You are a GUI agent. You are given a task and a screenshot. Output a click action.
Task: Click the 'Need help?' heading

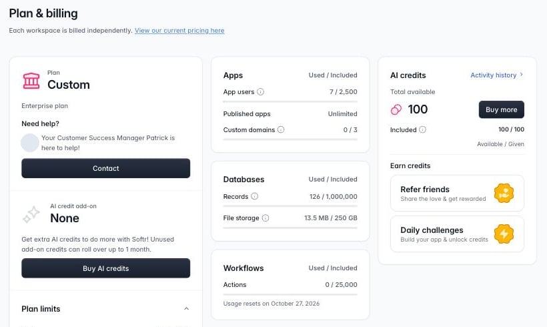click(40, 123)
